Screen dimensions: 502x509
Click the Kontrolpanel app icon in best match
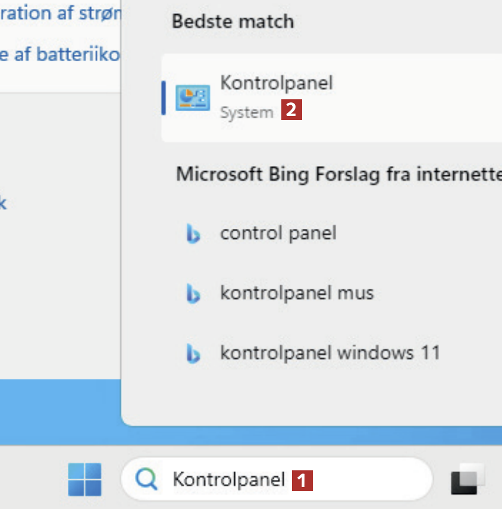[192, 98]
